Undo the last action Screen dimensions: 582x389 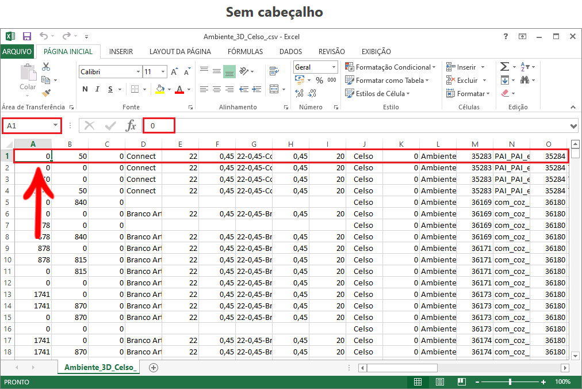click(x=44, y=36)
